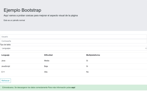Click the 'Enhorabuena' success alert message
Image resolution: width=147 pixels, height=110 pixels.
tap(73, 87)
